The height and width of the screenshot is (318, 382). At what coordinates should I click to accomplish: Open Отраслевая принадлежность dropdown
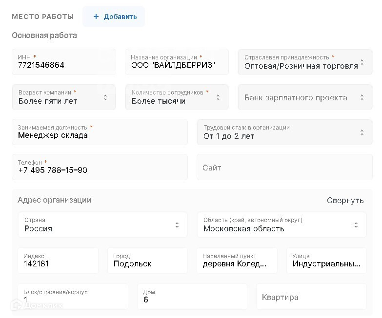(304, 62)
